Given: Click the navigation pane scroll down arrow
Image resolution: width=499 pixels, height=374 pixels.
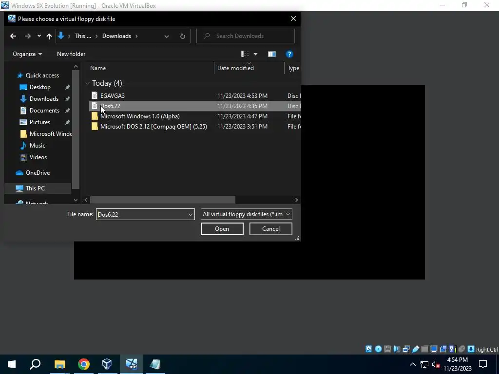Looking at the screenshot, I should coord(76,200).
